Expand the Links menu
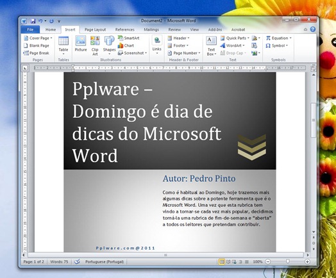 (157, 45)
